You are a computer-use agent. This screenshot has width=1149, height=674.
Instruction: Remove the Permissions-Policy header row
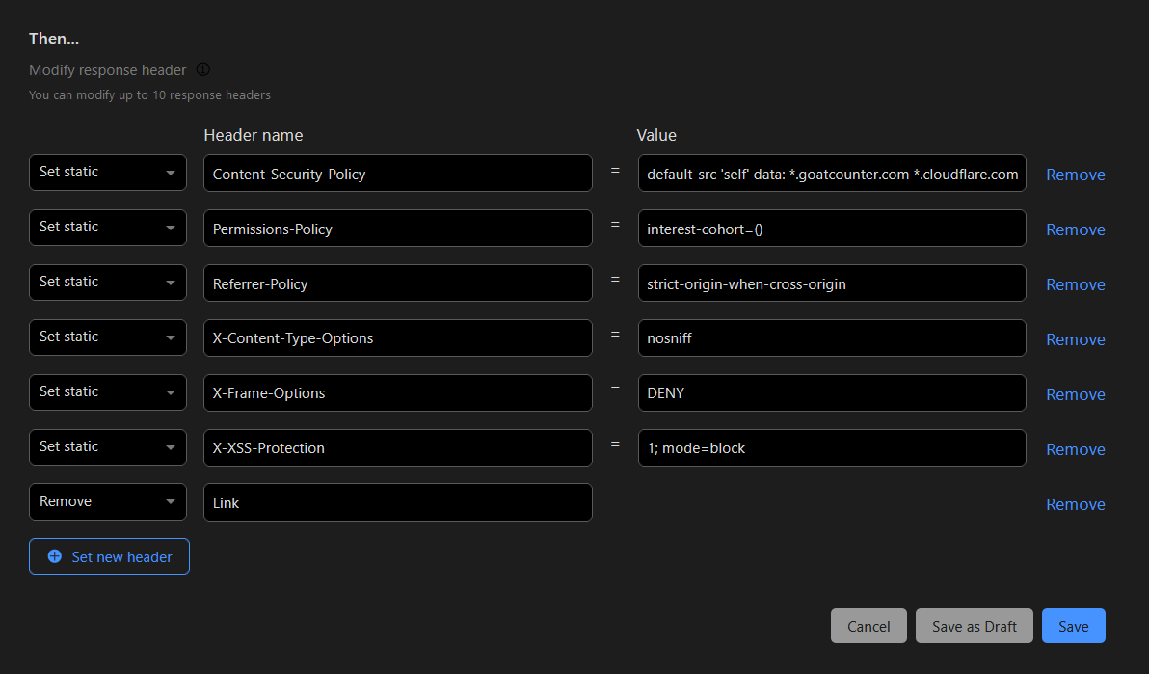[x=1075, y=229]
